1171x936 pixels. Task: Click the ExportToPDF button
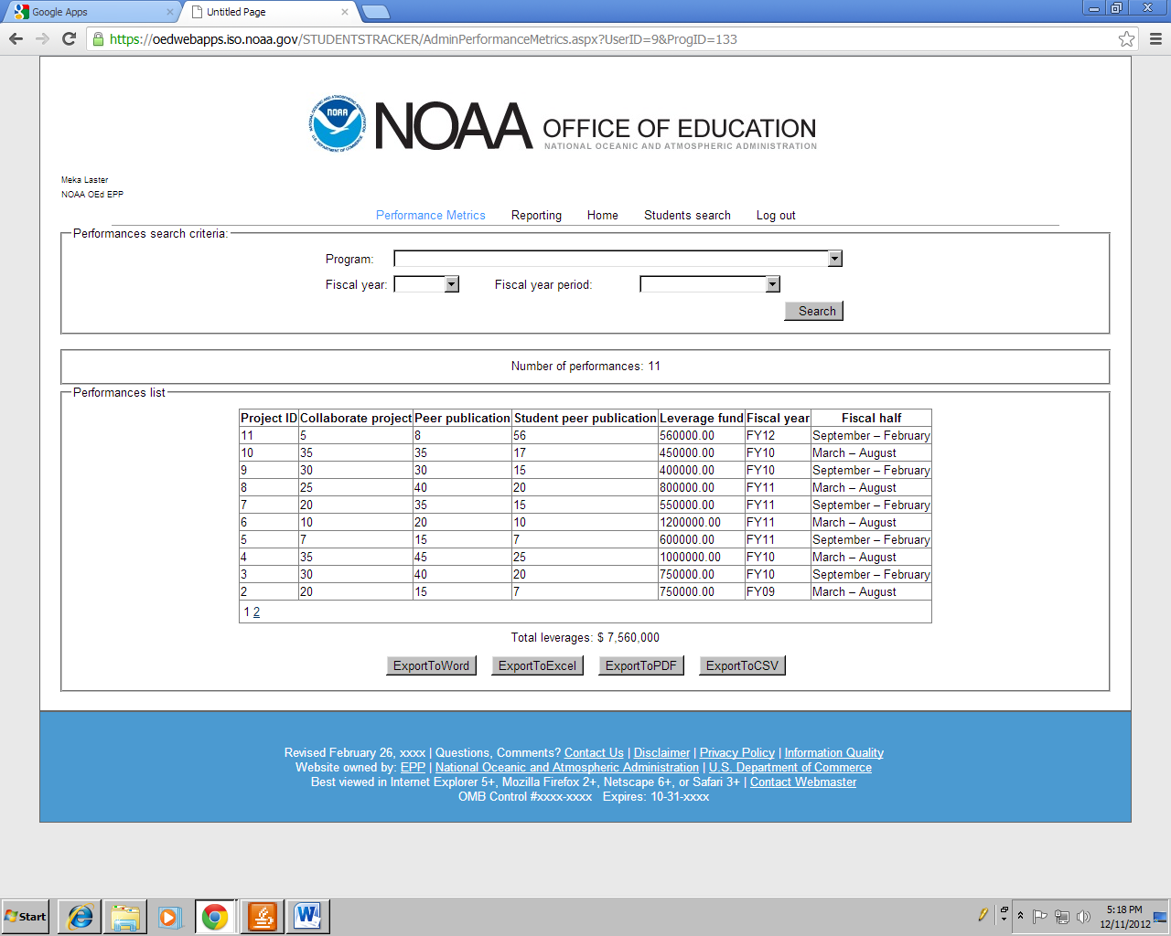pos(641,665)
